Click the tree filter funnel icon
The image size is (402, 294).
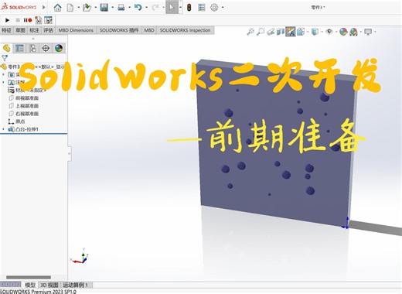pos(5,58)
